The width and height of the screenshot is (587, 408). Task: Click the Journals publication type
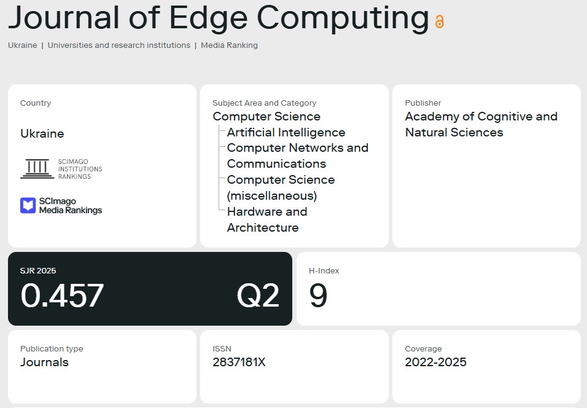click(x=44, y=362)
